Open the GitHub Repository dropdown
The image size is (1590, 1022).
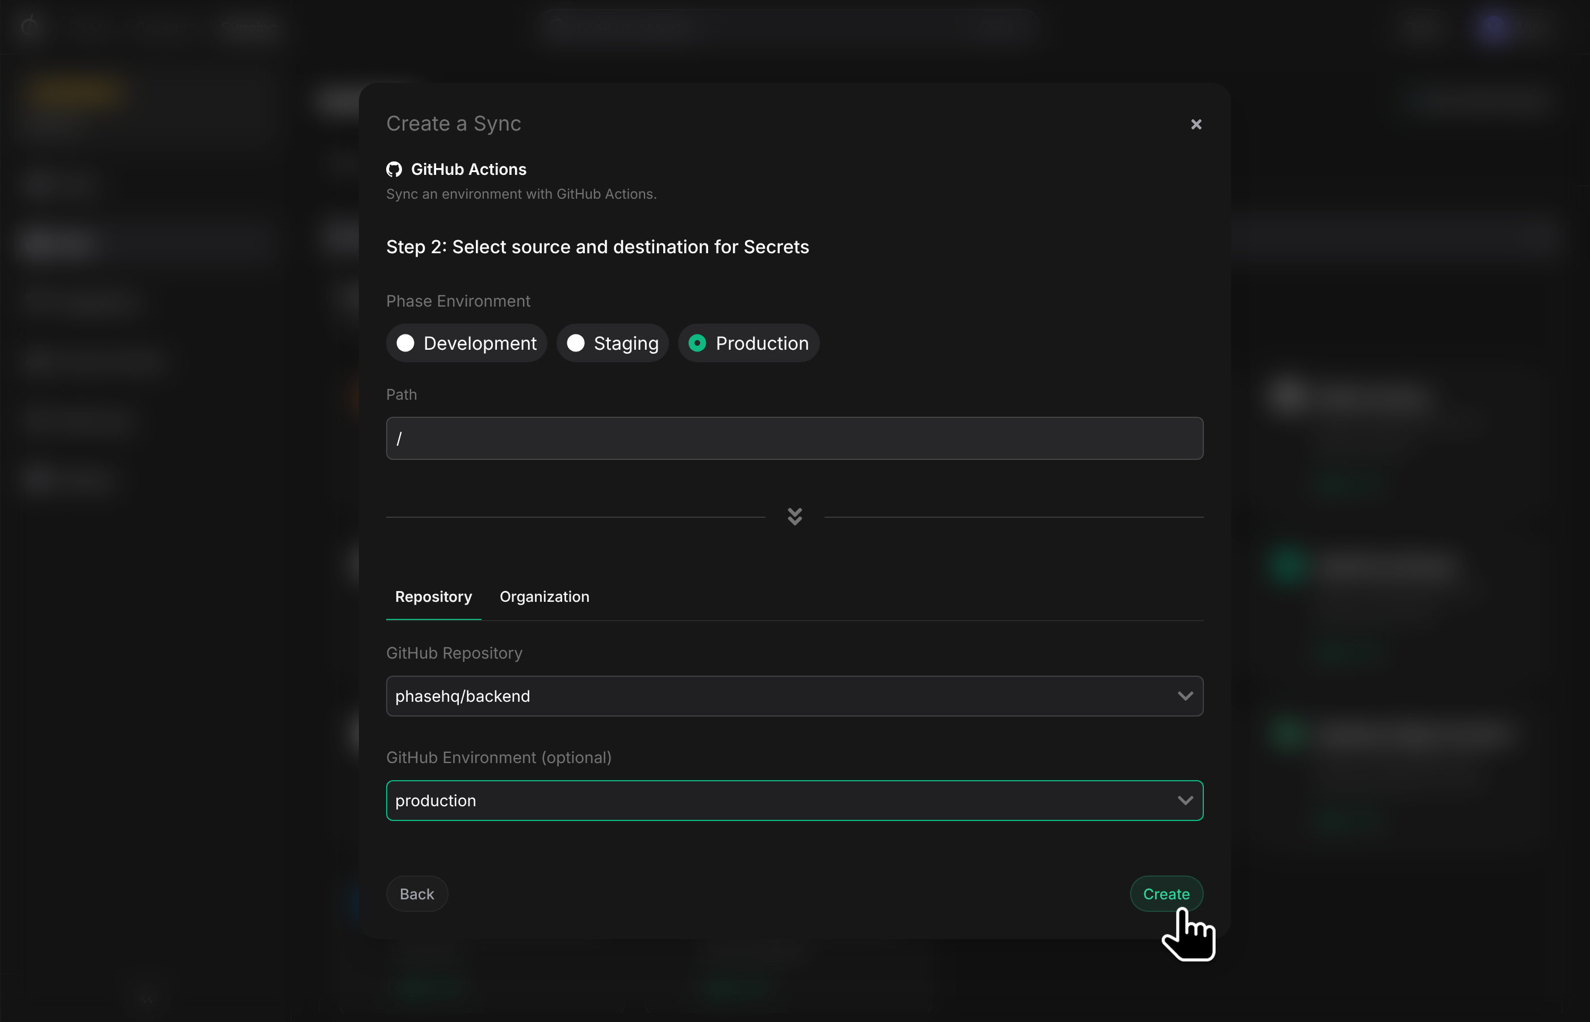tap(794, 696)
